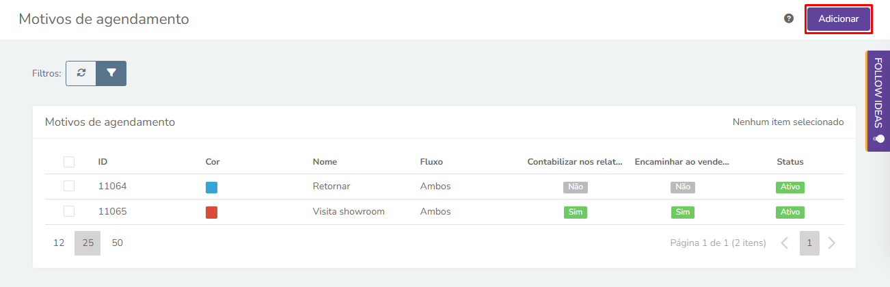
Task: Open the funnel filter icon button
Action: click(111, 73)
